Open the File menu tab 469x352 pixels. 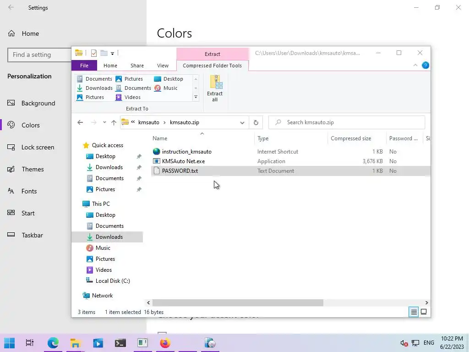click(84, 66)
